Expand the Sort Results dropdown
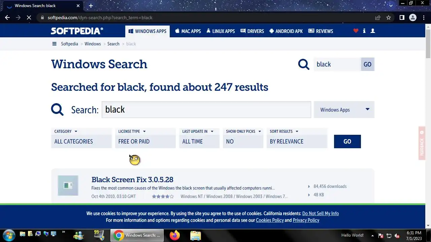Screen dimensions: 431x242 click(284, 131)
